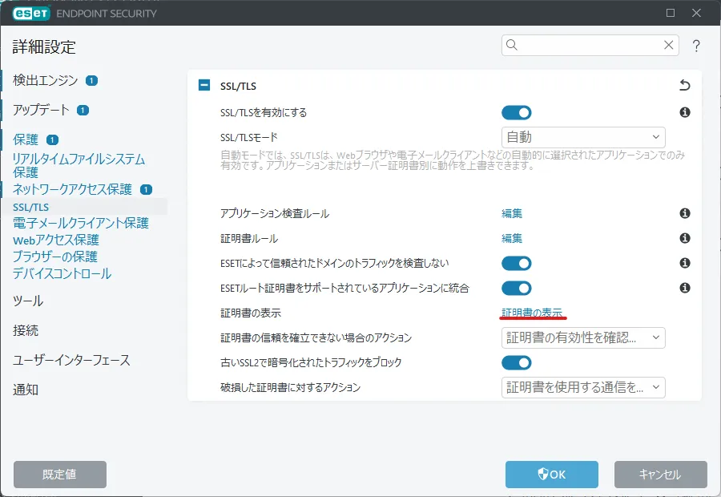Click info icon for ESETルート証明書 integration row
This screenshot has width=721, height=497.
(x=685, y=288)
